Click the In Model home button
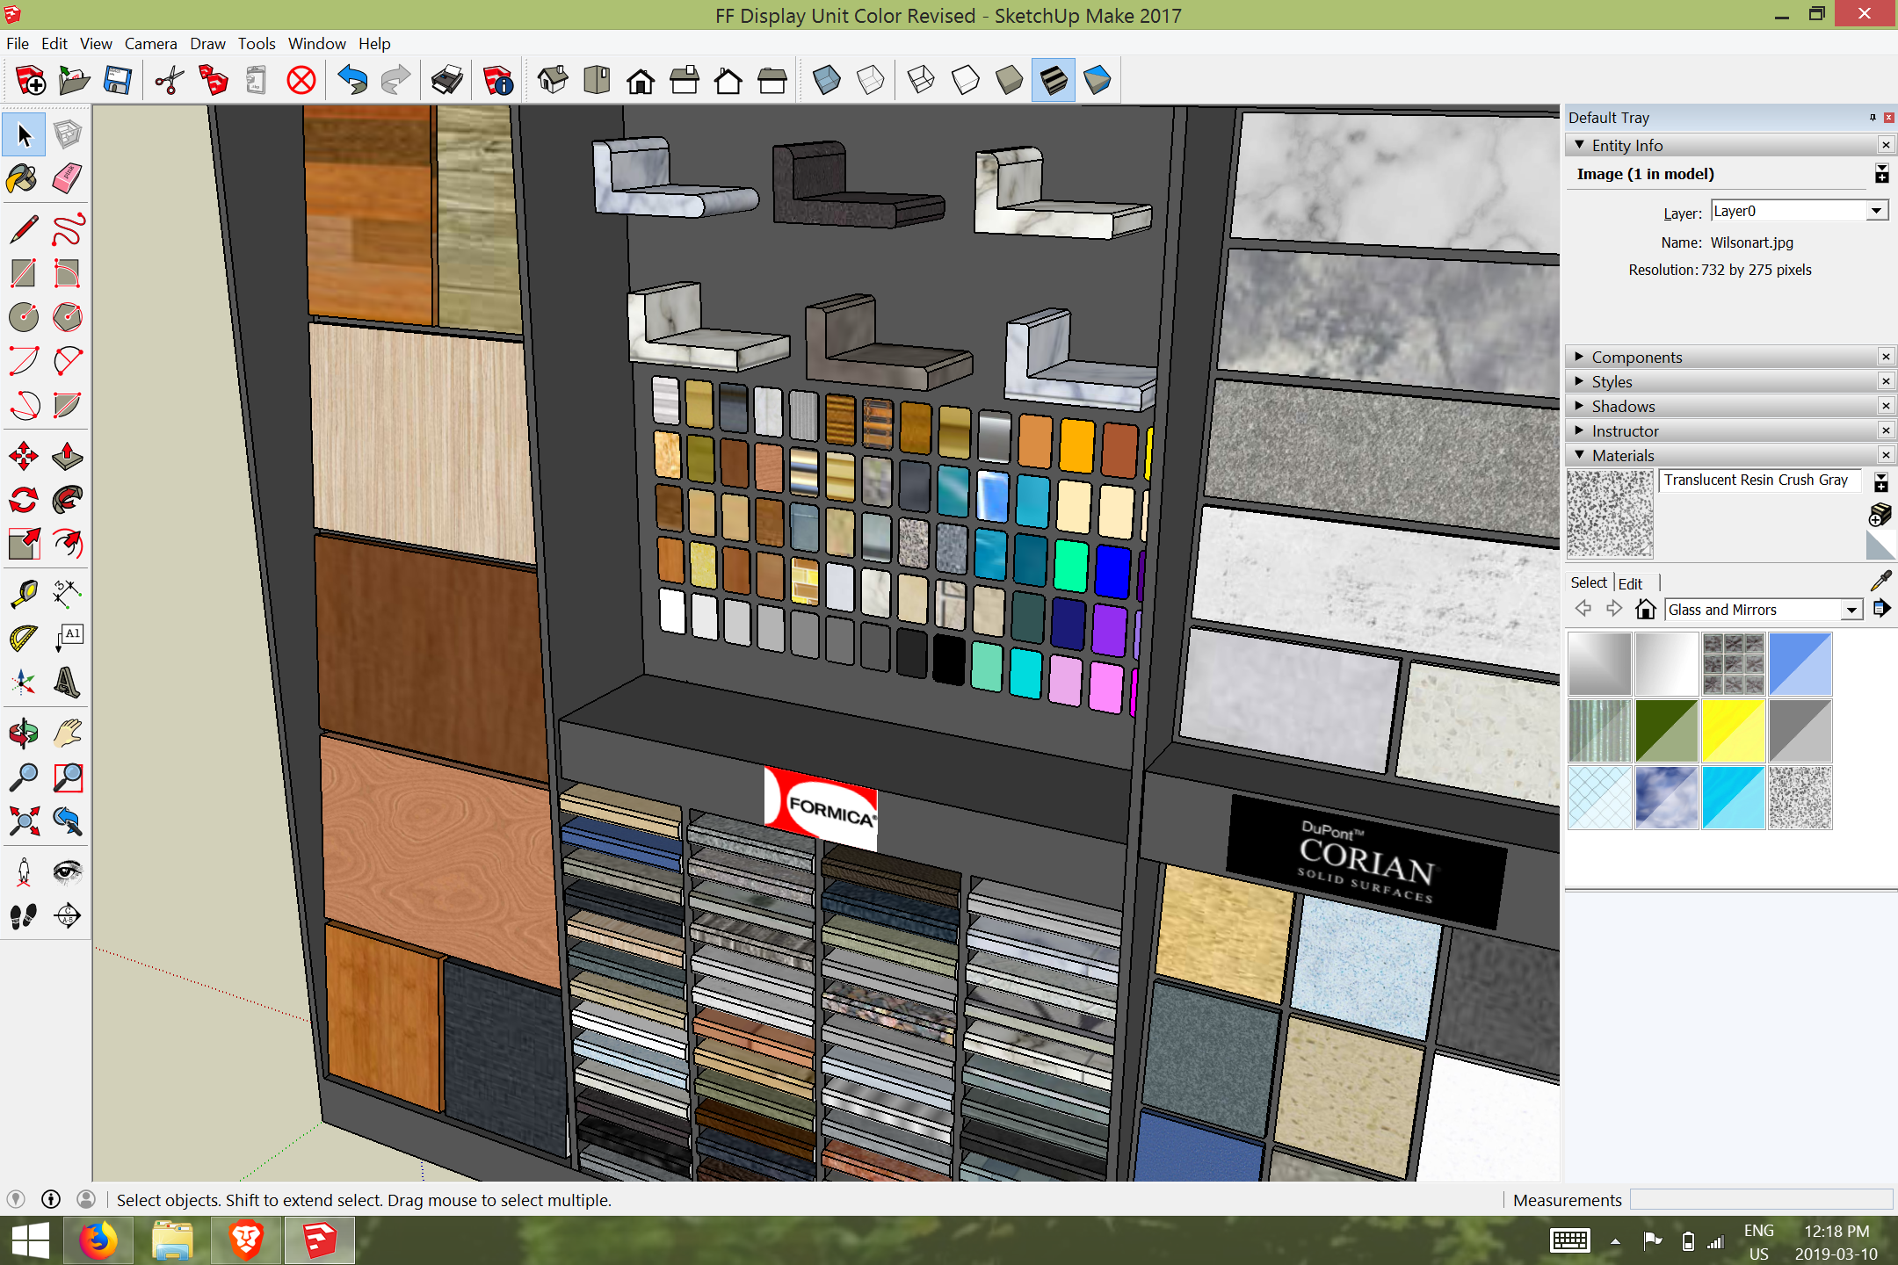1898x1265 pixels. (1645, 609)
